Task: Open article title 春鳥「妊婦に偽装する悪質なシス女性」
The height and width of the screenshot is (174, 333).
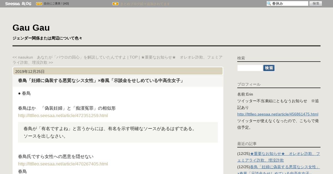Action: point(101,81)
